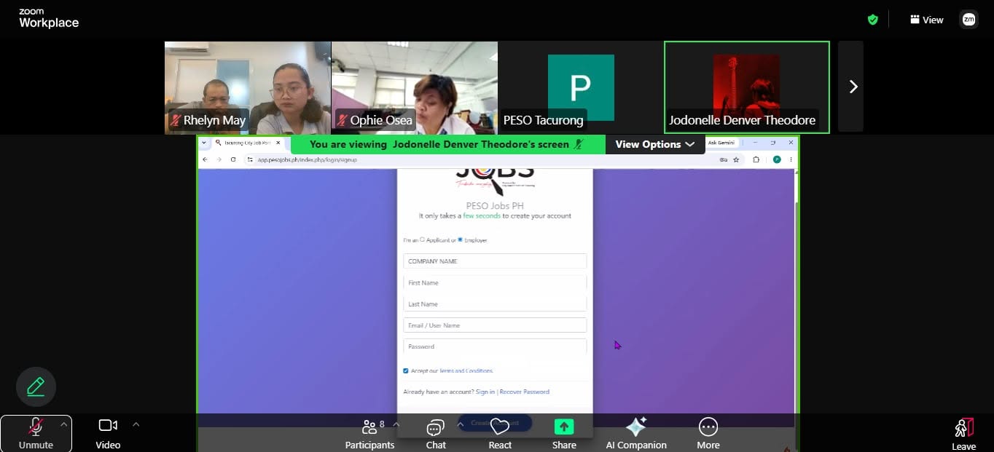Click the COMPANY NAME field
Image resolution: width=994 pixels, height=452 pixels.
pos(495,261)
